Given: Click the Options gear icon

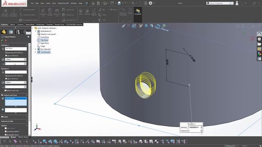Looking at the screenshot, I should click(x=150, y=3).
